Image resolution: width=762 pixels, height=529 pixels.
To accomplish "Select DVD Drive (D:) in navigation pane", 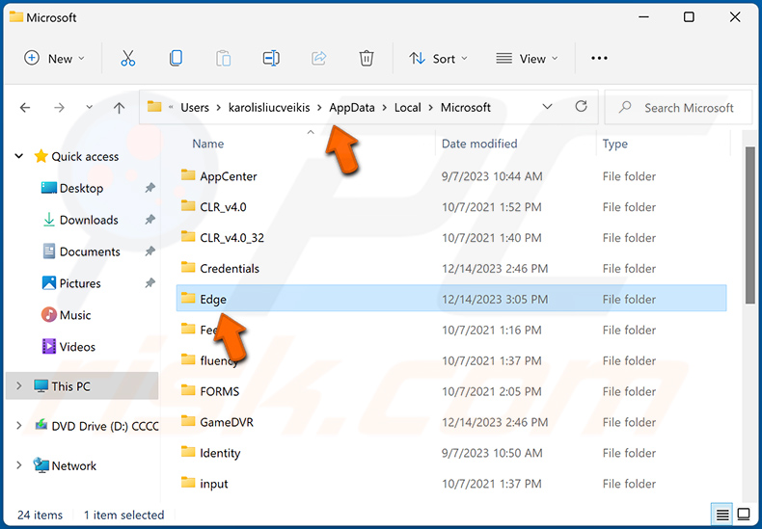I will 105,426.
